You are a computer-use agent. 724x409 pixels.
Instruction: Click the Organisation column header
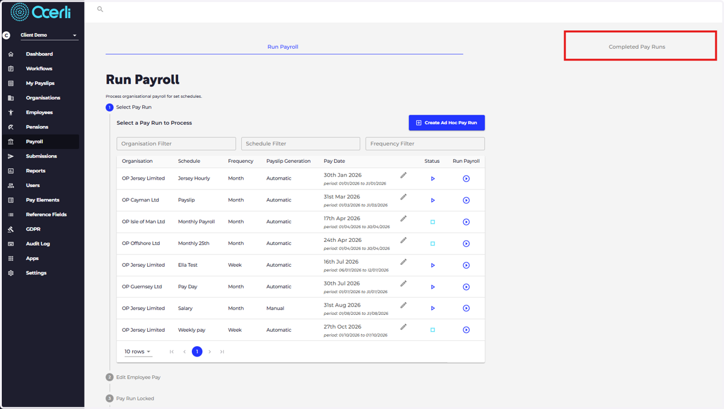(137, 161)
